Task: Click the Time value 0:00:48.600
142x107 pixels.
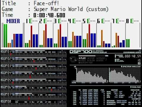Action: [49, 15]
